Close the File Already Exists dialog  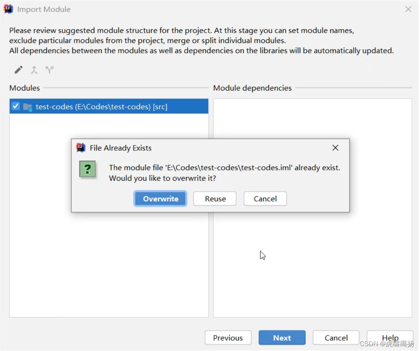(x=335, y=148)
